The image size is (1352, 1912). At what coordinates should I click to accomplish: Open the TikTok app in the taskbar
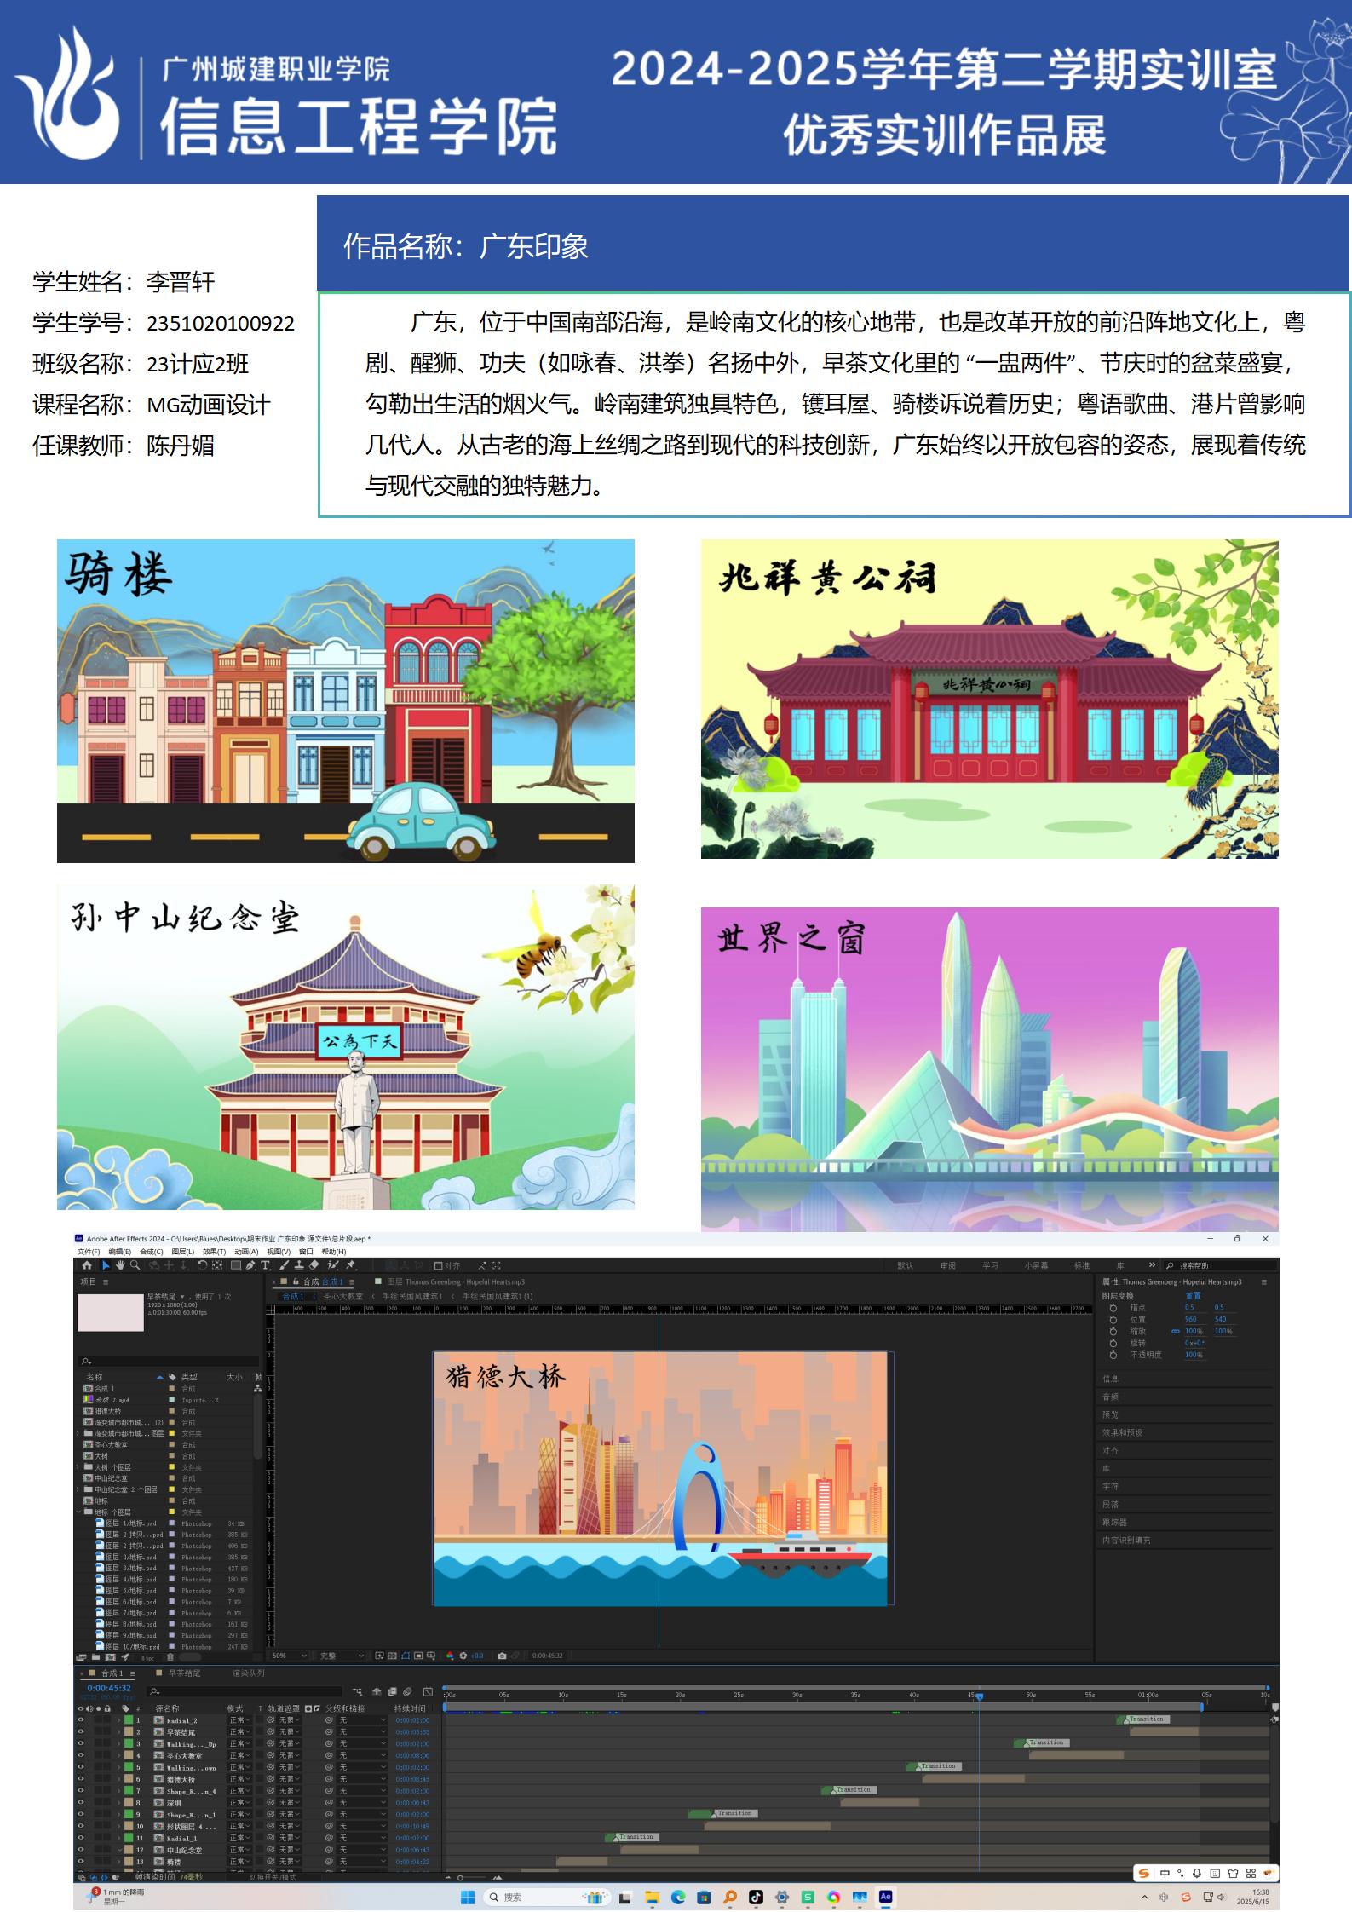click(756, 1897)
